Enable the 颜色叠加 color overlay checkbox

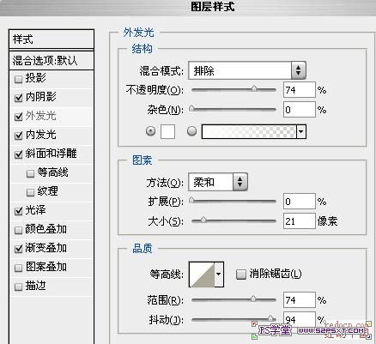(18, 230)
